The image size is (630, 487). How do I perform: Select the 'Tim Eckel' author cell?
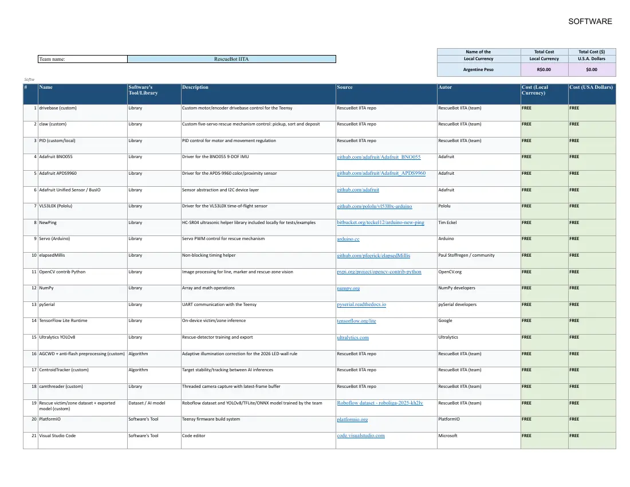tap(479, 227)
